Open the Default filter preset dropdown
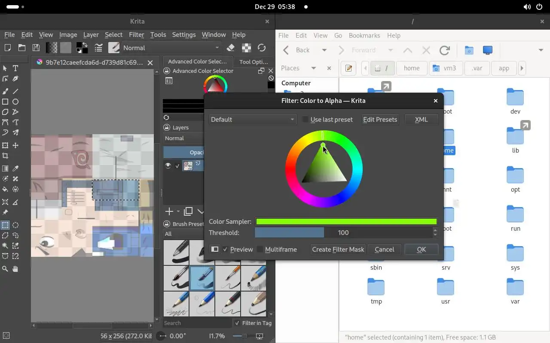The image size is (550, 343). point(253,120)
